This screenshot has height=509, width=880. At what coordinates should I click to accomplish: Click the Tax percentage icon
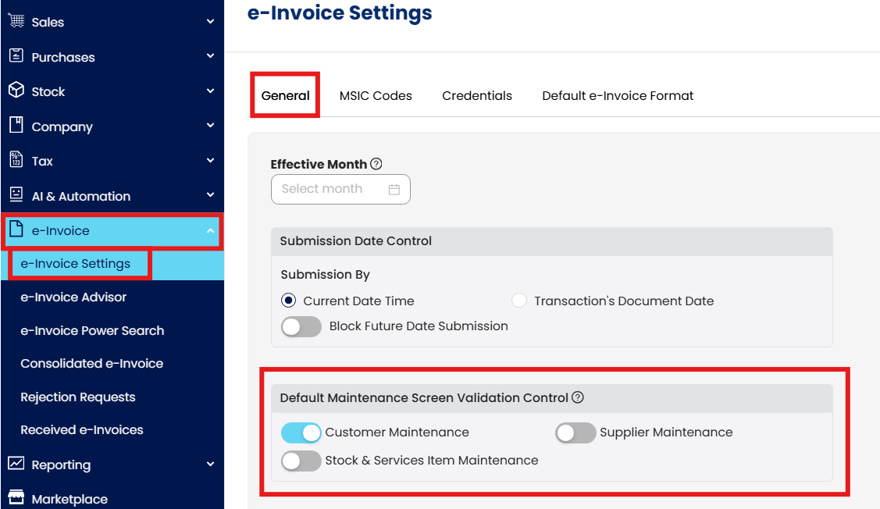tap(16, 160)
